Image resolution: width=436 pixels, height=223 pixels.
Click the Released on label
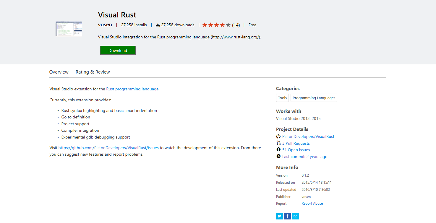pos(286,183)
